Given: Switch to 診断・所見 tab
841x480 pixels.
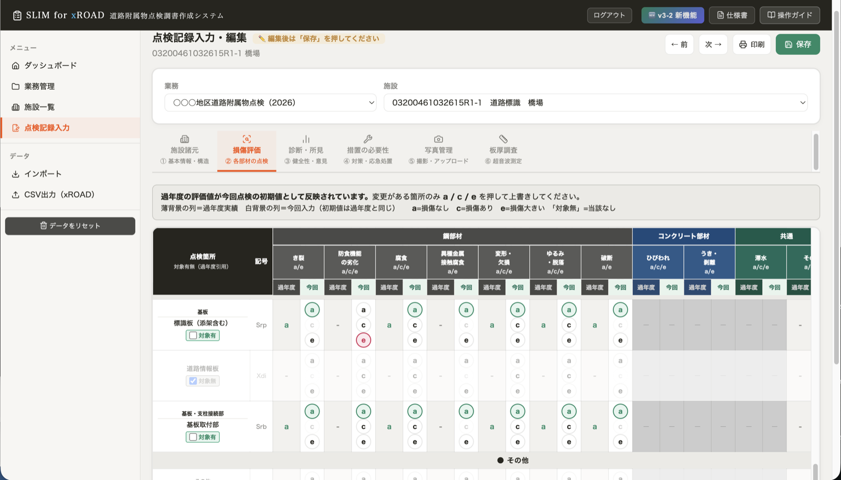Looking at the screenshot, I should [x=306, y=150].
